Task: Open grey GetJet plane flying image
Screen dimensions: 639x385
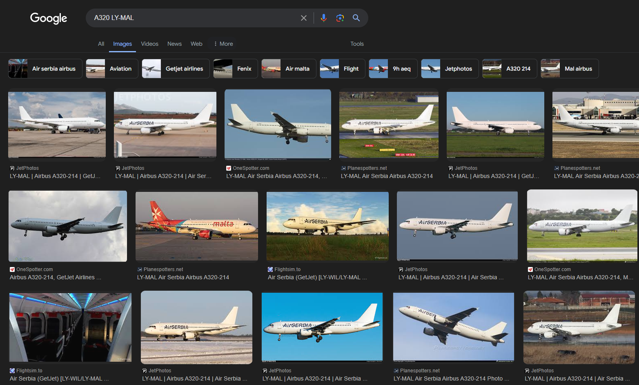Action: (68, 226)
